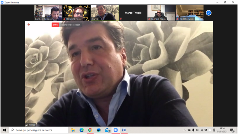Open Zoom app from the taskbar

115,130
